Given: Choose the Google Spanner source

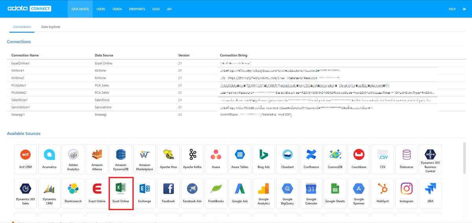Looking at the screenshot, I should (359, 194).
